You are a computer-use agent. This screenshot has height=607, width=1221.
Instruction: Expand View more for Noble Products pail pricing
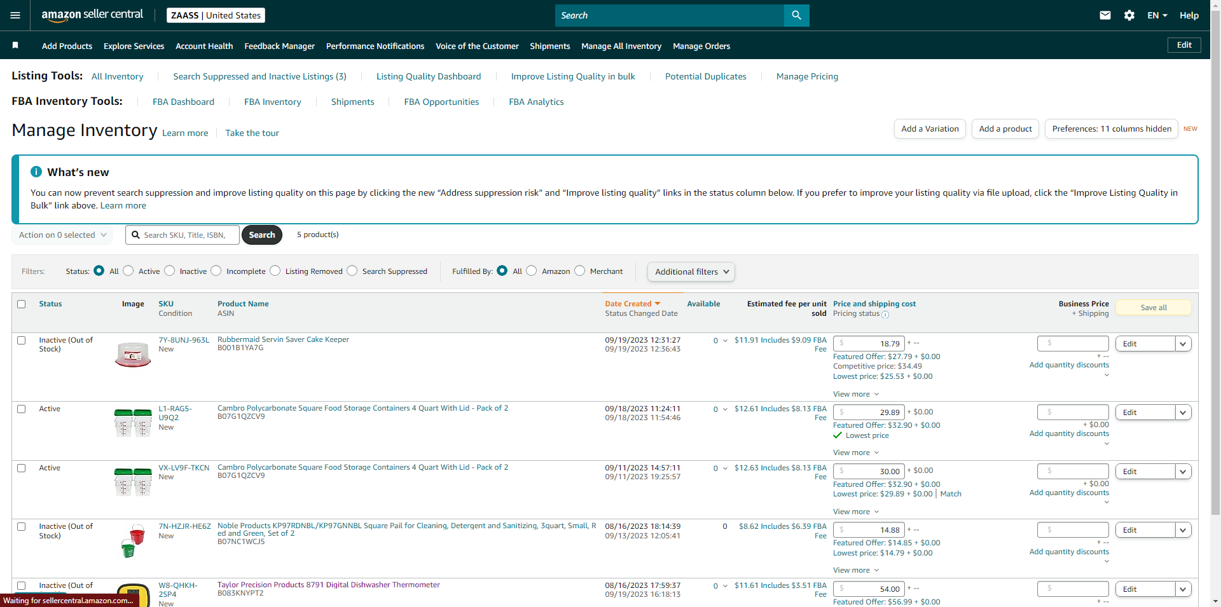click(856, 570)
